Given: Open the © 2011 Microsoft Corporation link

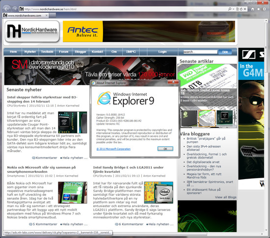Looking at the screenshot, I should [113, 149].
